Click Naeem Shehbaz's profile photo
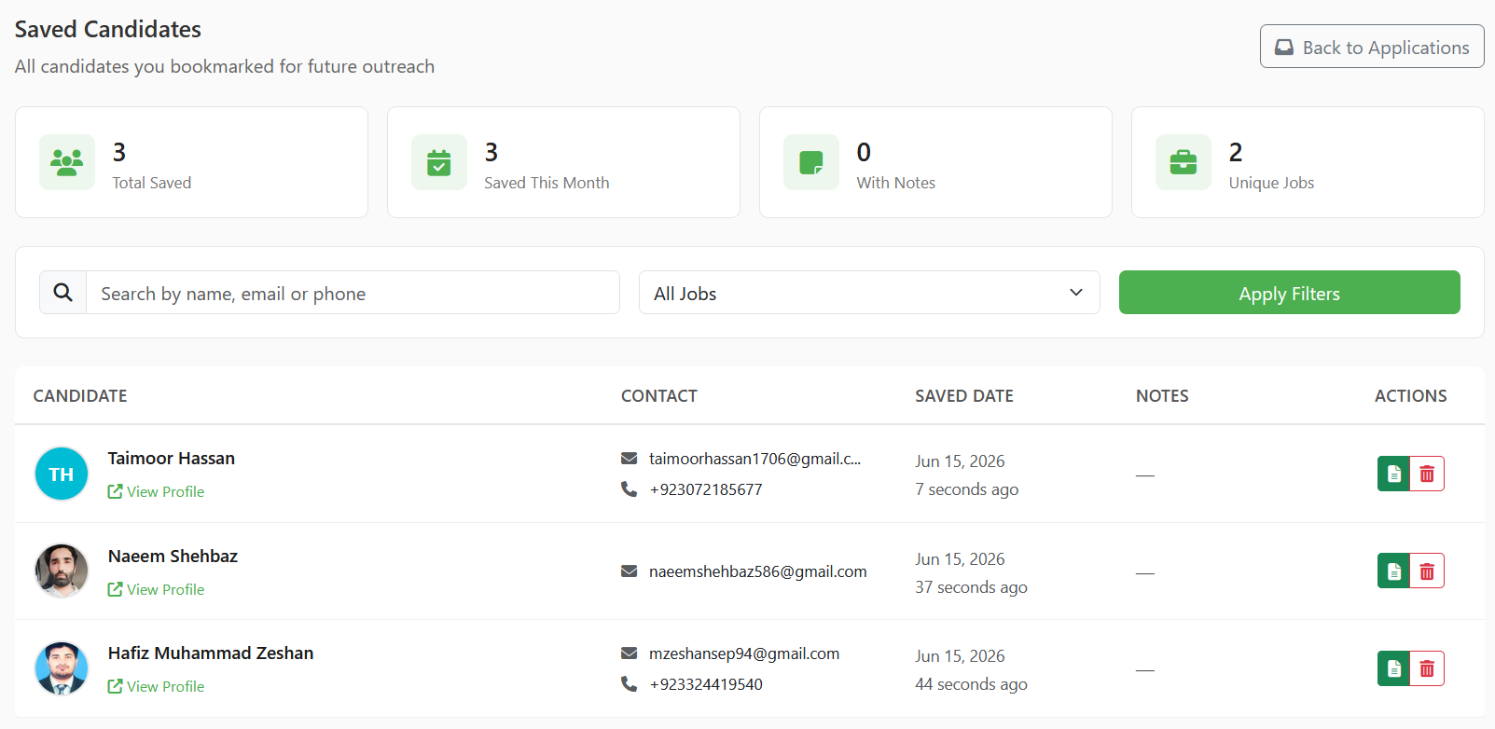1495x729 pixels. (x=62, y=571)
